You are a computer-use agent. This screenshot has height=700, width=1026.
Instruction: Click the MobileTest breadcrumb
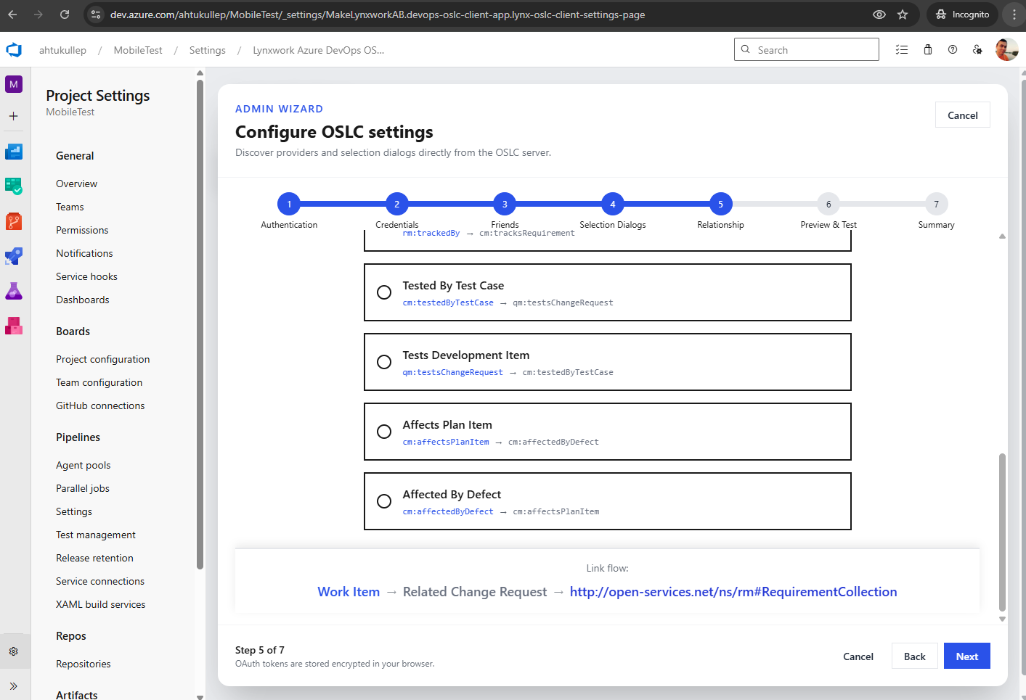pyautogui.click(x=138, y=50)
